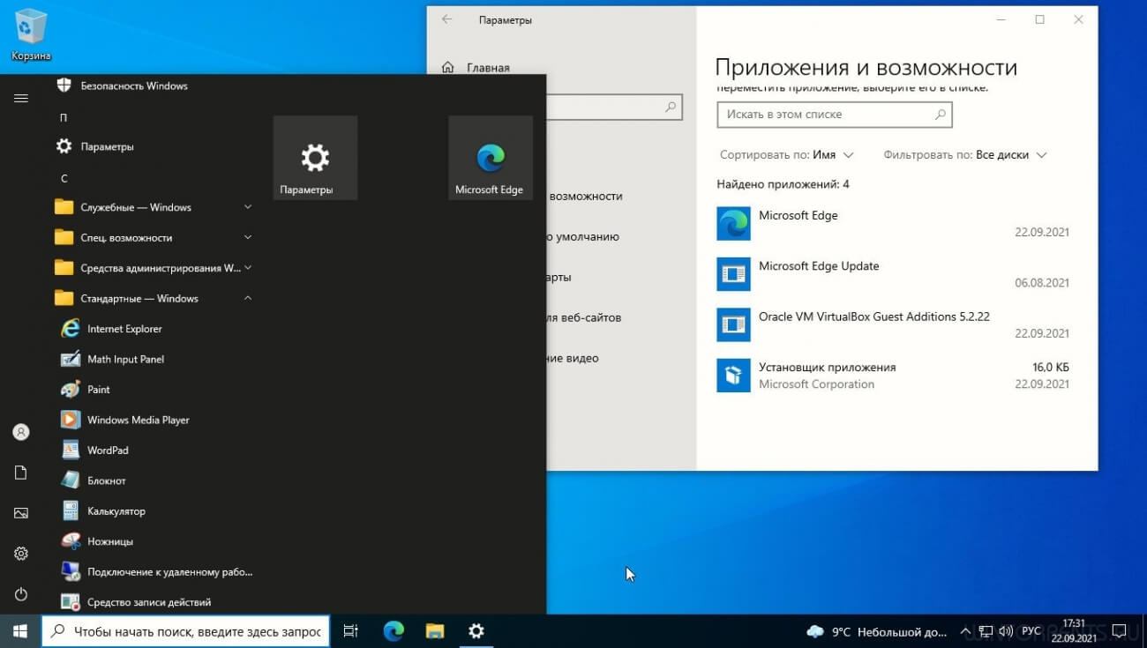This screenshot has height=648, width=1147.
Task: Open the Сортировать по: Имя dropdown
Action: [x=787, y=154]
